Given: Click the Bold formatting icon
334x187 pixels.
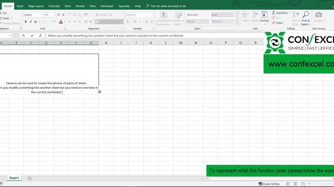Looking at the screenshot, I should pyautogui.click(x=26, y=22).
